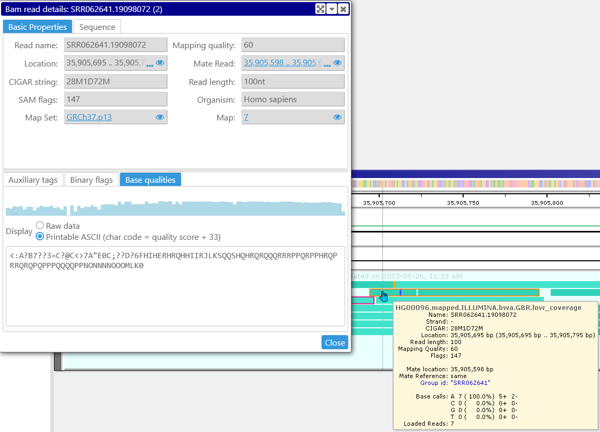
Task: Click the Mapping quality field
Action: tap(293, 45)
